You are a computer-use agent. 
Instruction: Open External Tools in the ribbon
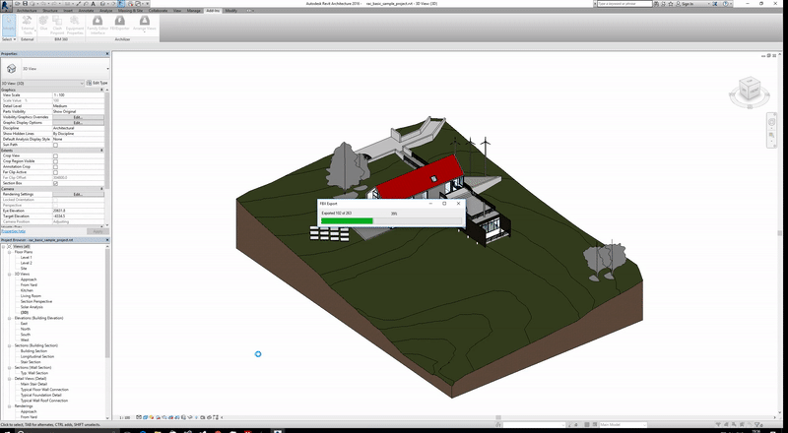(x=28, y=26)
